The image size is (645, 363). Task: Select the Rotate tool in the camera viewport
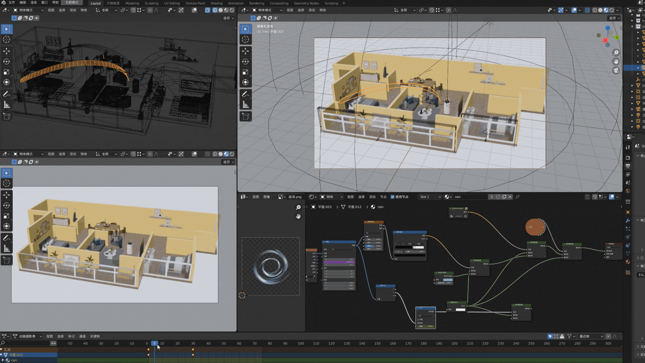click(x=245, y=62)
